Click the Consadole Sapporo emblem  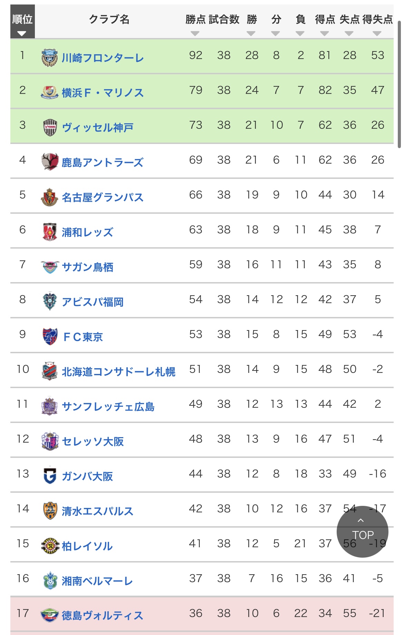pos(50,371)
